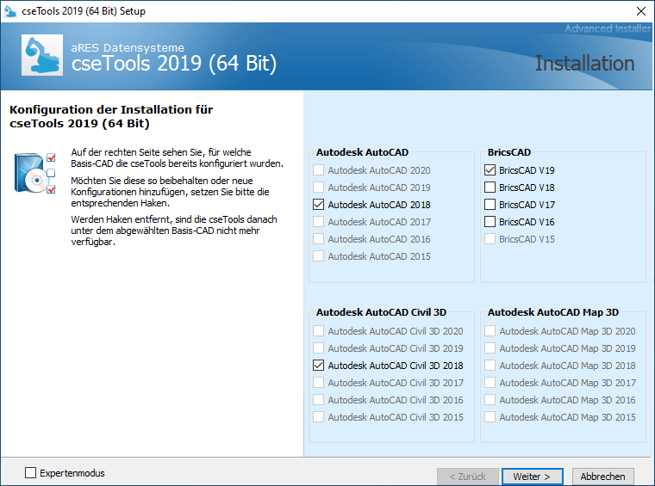
Task: Uncheck Autodesk AutoCAD 2018
Action: point(319,205)
